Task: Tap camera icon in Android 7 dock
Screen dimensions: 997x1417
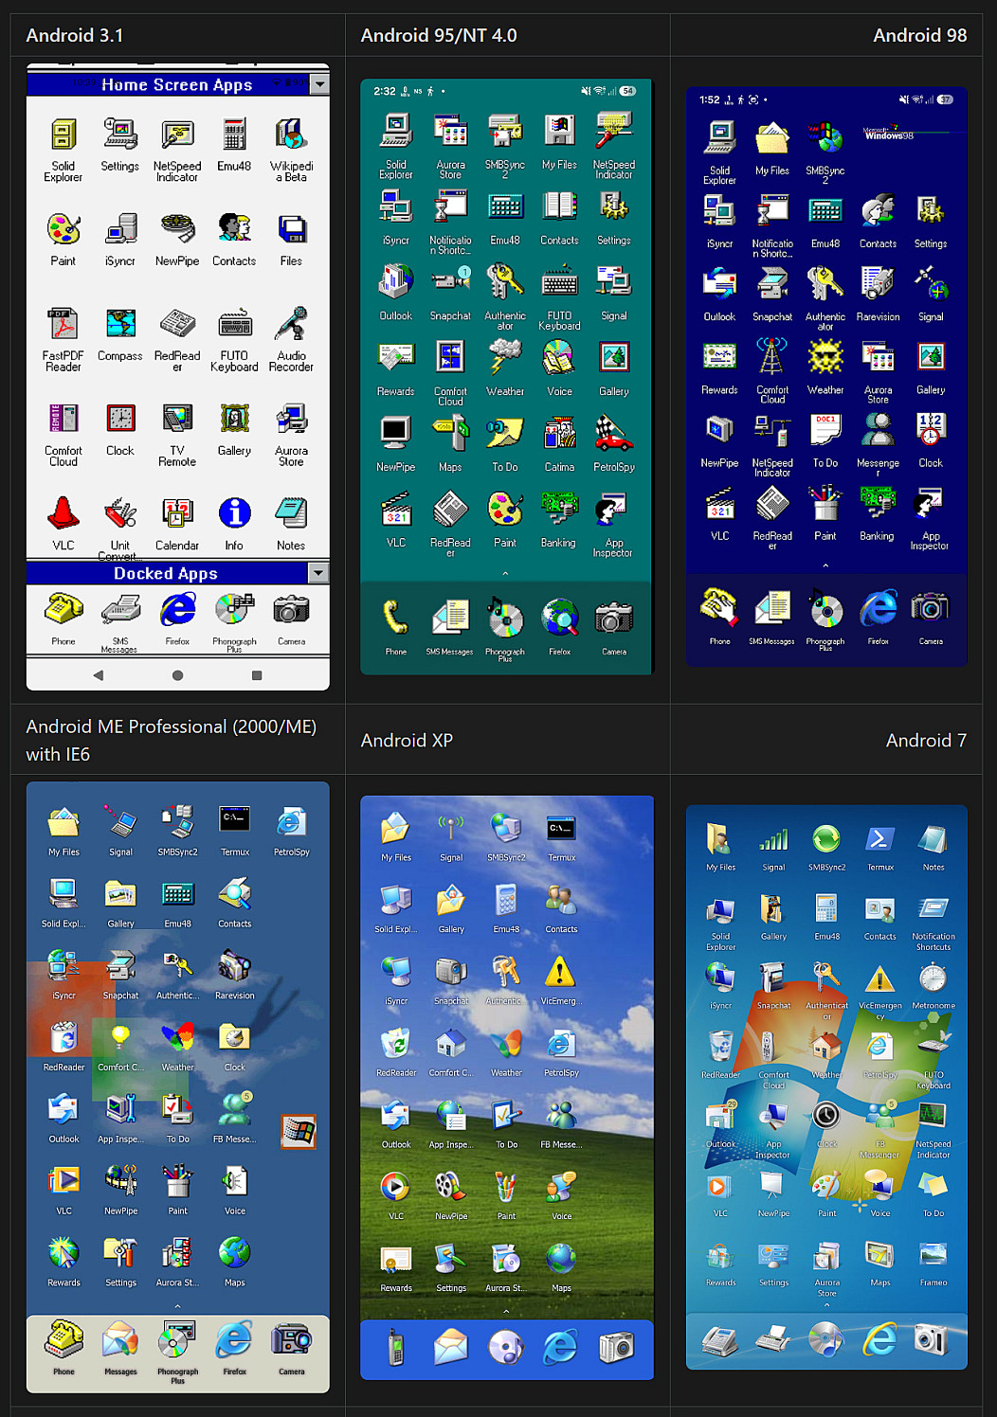Action: click(931, 1338)
